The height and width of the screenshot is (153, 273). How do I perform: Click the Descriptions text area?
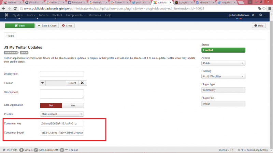(x=62, y=94)
